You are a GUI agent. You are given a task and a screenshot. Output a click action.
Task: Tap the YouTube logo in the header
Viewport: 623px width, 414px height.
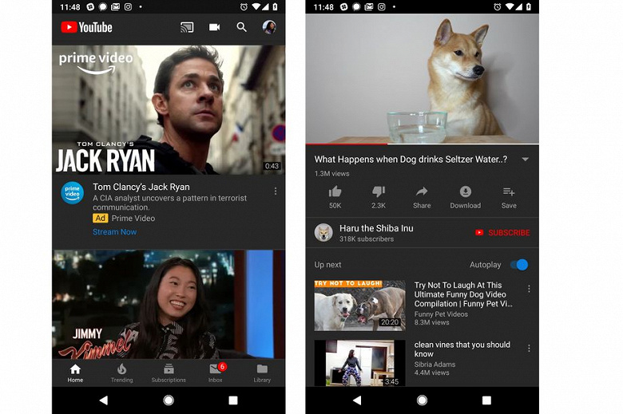pos(86,27)
